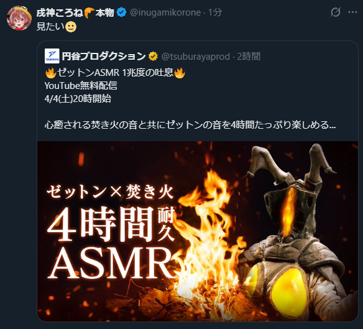Open the Grok slashed-circle icon
The width and height of the screenshot is (363, 329).
336,12
